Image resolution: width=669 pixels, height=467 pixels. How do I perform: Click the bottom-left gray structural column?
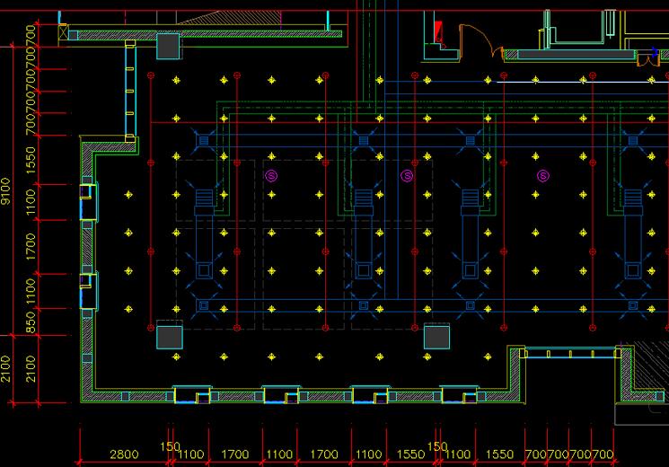coord(169,337)
